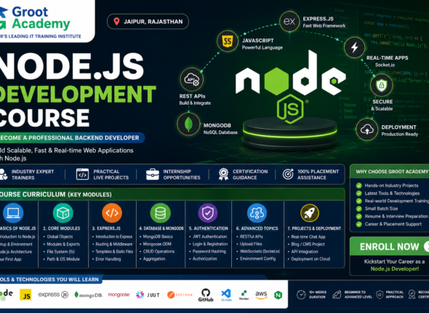The width and height of the screenshot is (429, 313).
Task: Click 'Latest Tools & Technologies' in the Why Choose list
Action: pyautogui.click(x=392, y=194)
